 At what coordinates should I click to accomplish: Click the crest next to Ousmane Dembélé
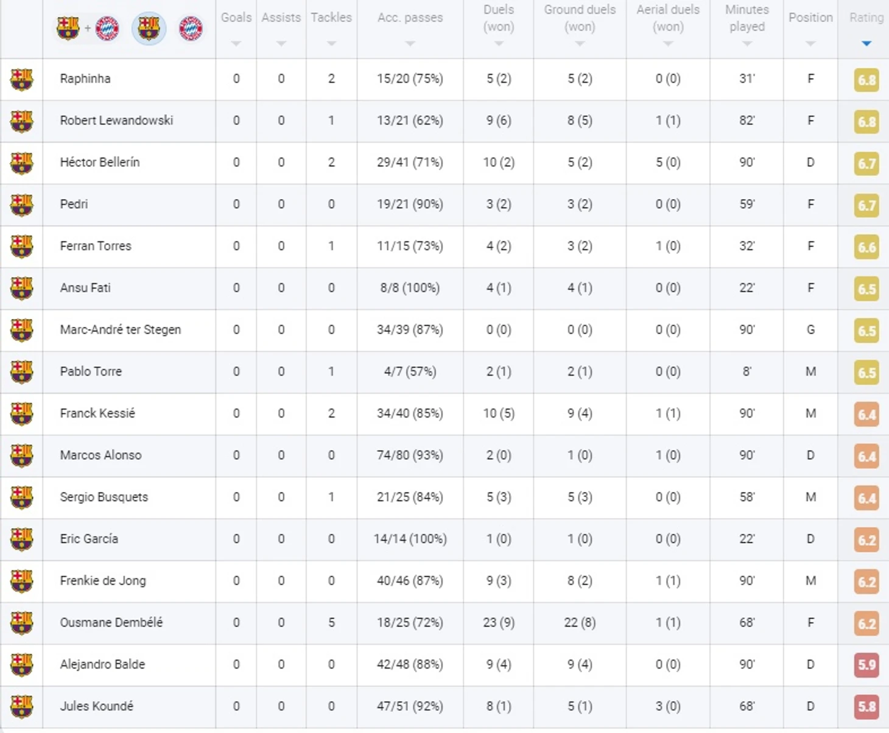22,623
